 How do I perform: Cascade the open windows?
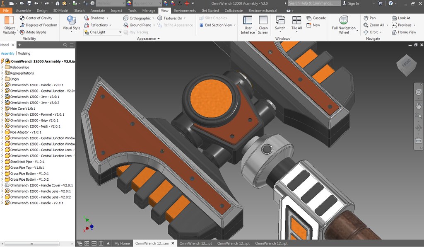click(x=316, y=18)
